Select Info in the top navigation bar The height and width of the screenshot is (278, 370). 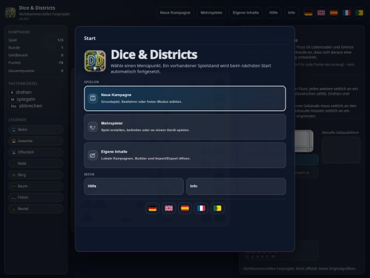pyautogui.click(x=291, y=13)
